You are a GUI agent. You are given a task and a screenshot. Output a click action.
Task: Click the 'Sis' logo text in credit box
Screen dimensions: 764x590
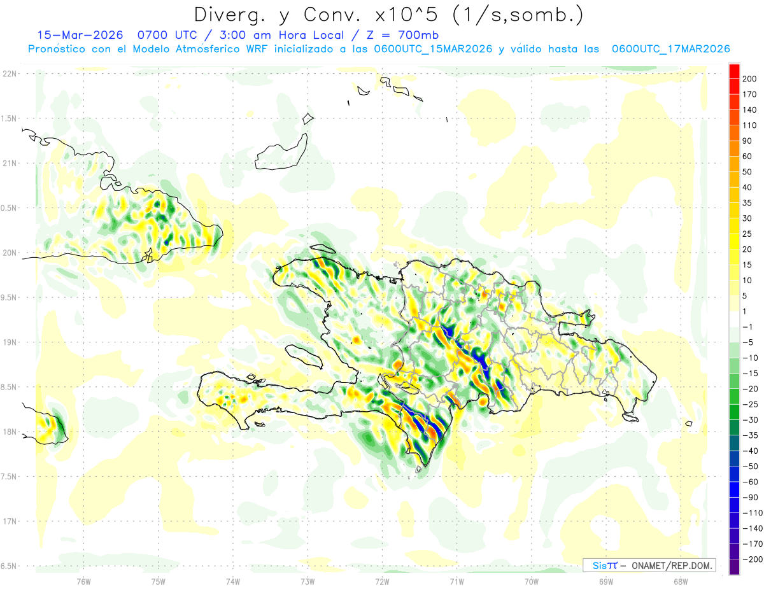(x=600, y=565)
